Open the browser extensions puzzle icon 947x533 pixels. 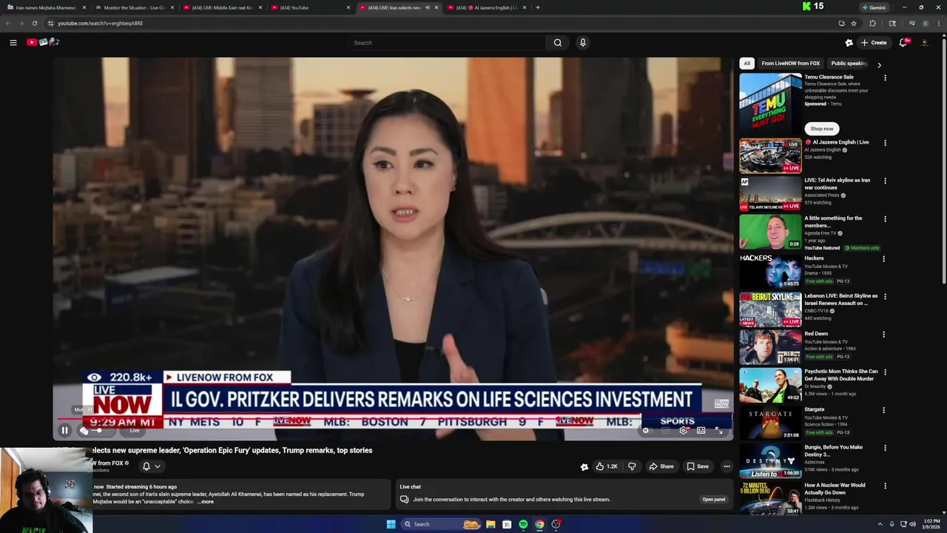pyautogui.click(x=872, y=23)
